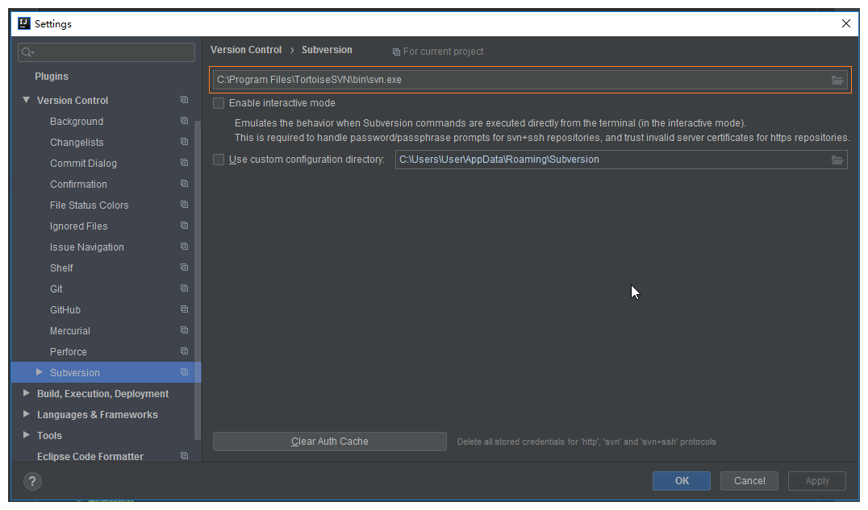The image size is (868, 510).
Task: Browse for the svn.exe executable path
Action: point(837,80)
